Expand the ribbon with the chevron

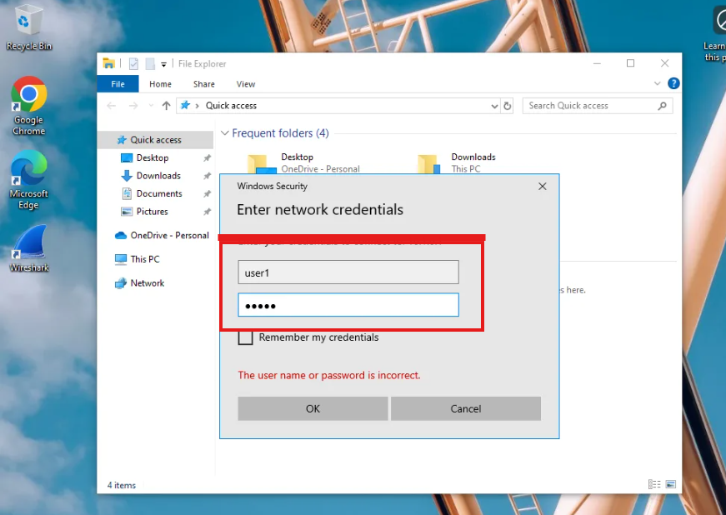(658, 83)
